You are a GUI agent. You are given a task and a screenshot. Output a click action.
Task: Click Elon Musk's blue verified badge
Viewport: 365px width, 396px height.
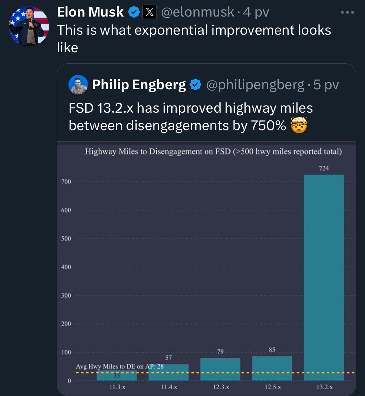(x=134, y=12)
